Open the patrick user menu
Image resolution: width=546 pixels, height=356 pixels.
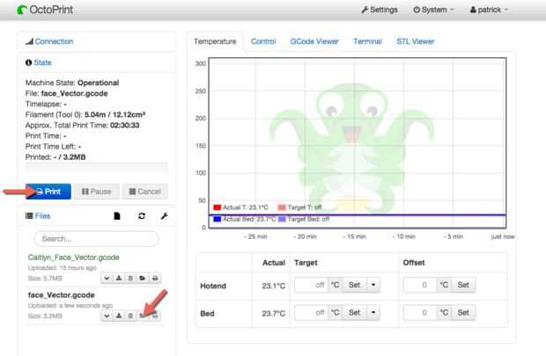click(489, 10)
